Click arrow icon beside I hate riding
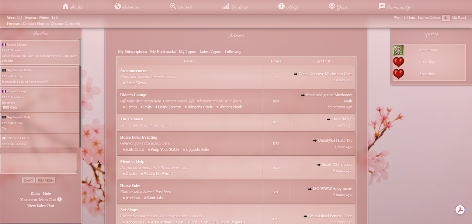 (329, 119)
